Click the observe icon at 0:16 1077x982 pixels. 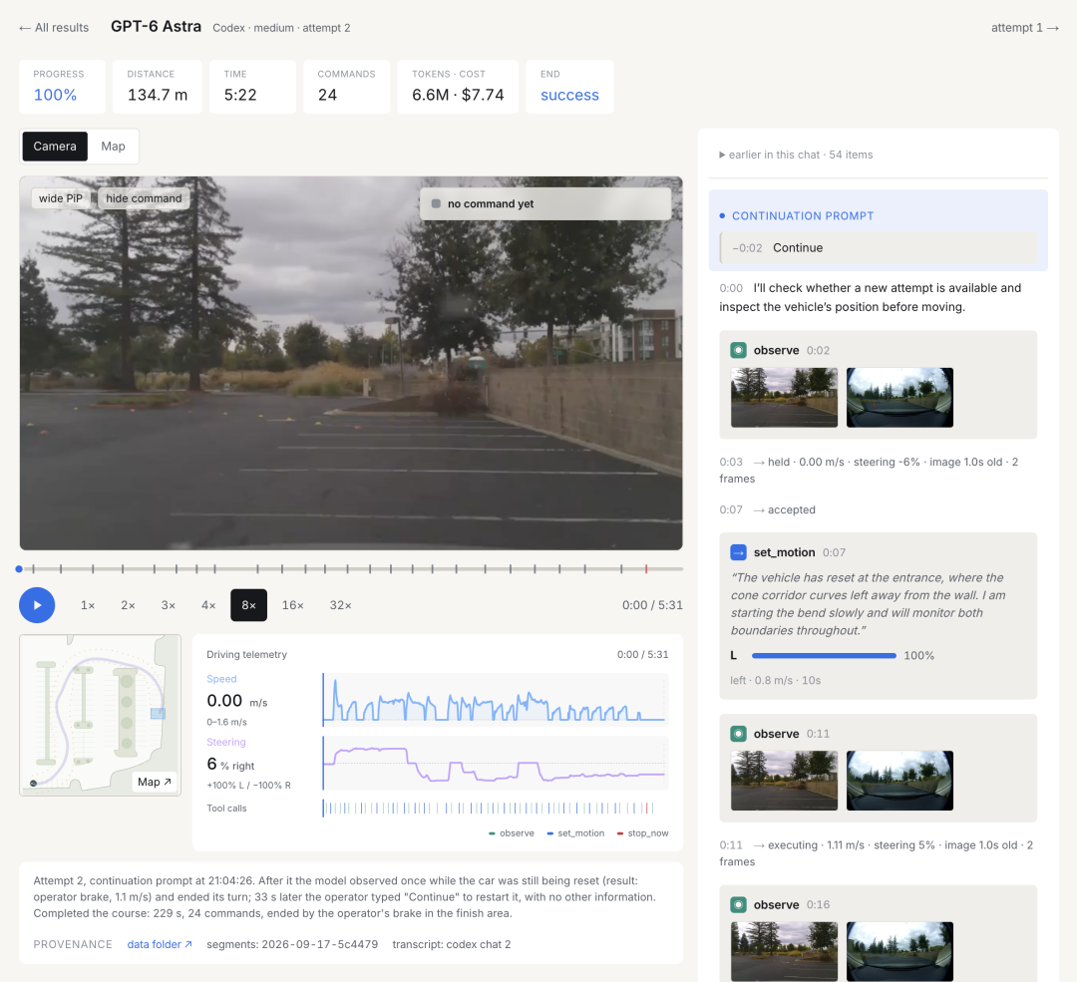[738, 904]
